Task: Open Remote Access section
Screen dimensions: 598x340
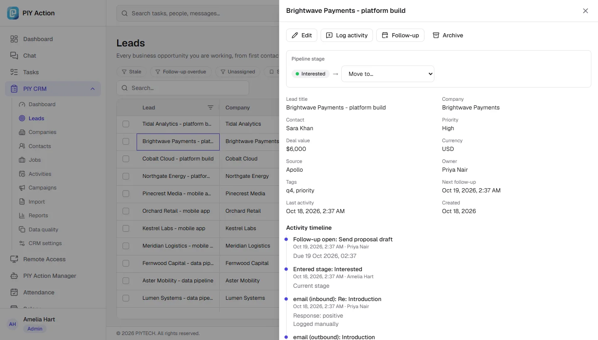Action: pyautogui.click(x=53, y=259)
